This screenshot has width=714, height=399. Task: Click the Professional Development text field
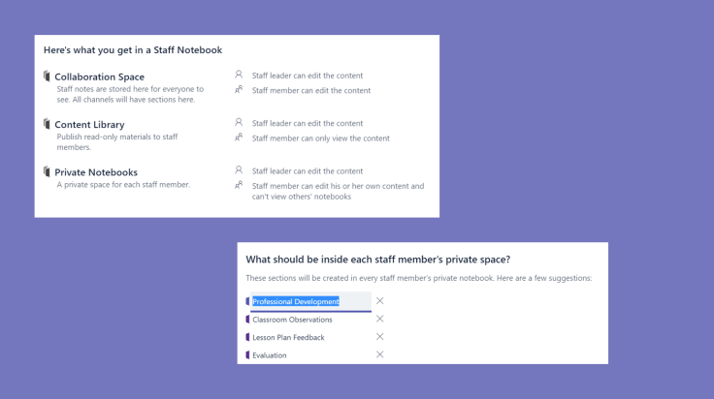pos(308,301)
